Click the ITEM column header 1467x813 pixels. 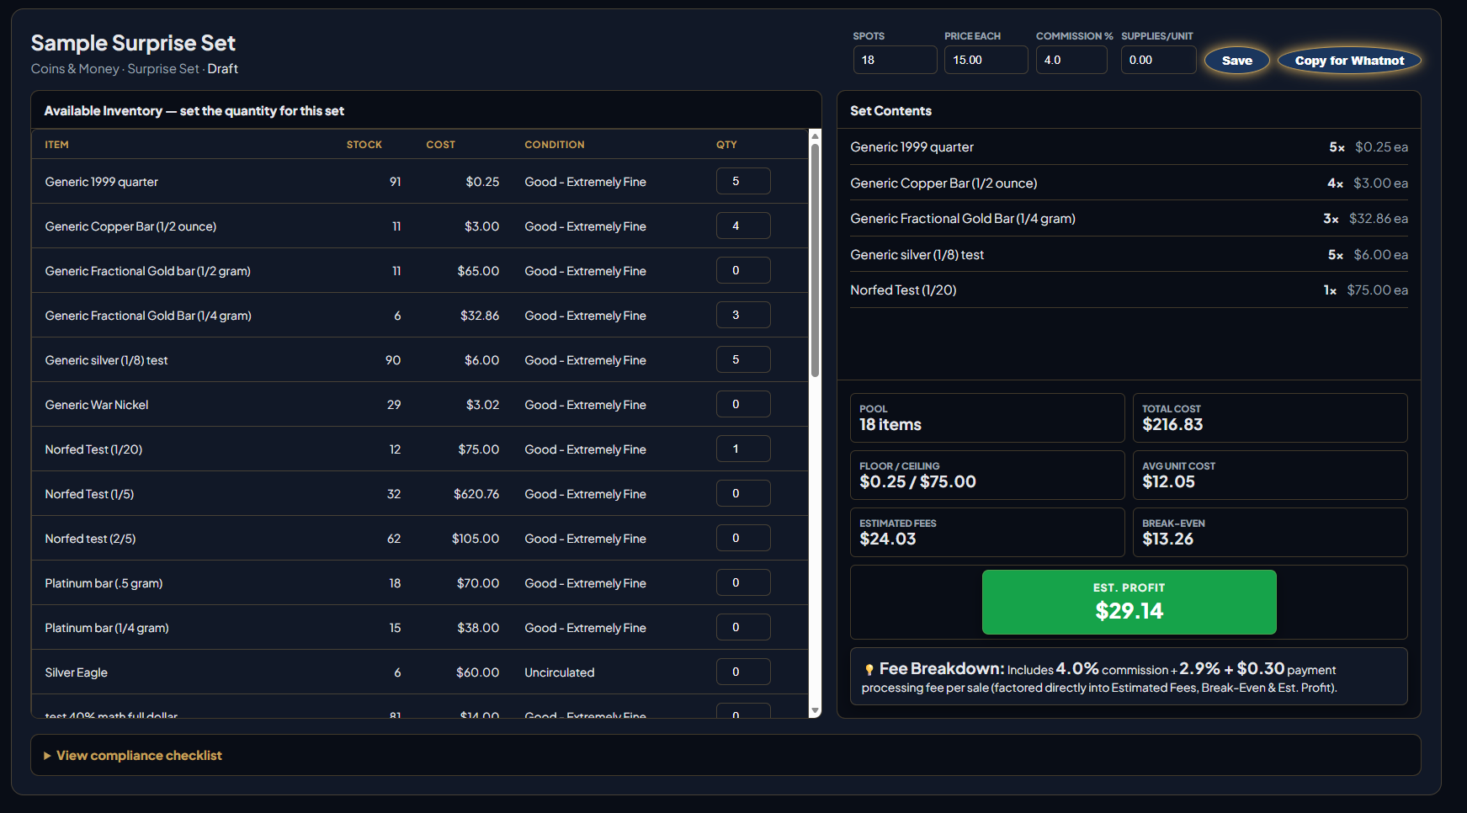pos(56,145)
